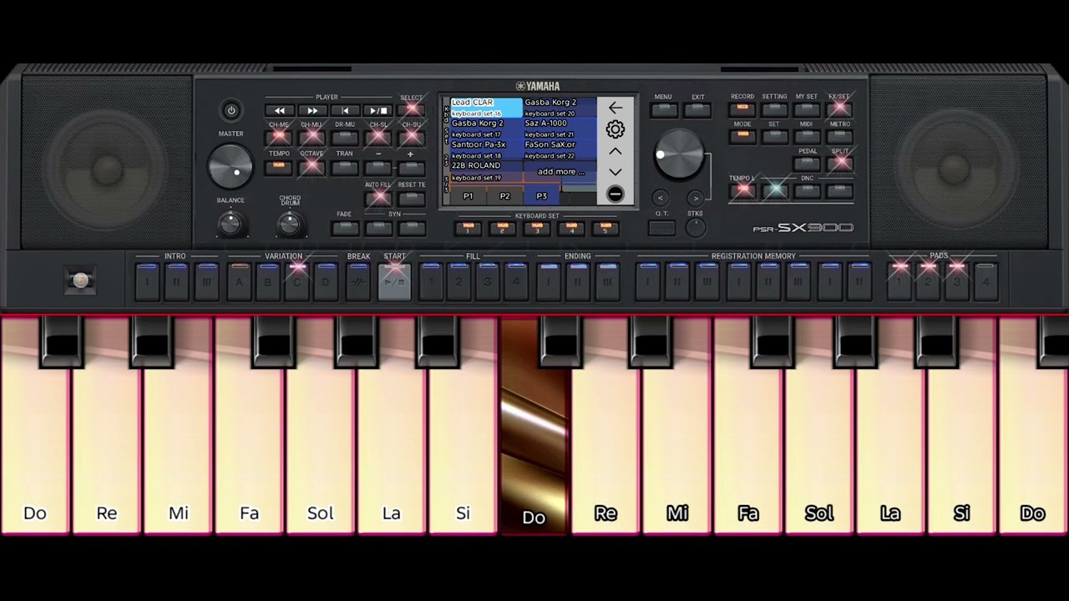Toggle the CH-SL button

point(378,137)
